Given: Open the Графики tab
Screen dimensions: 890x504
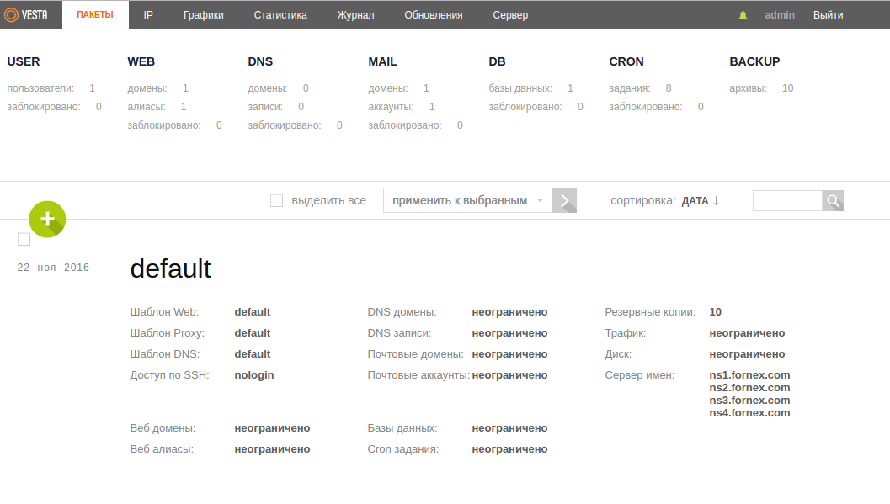Looking at the screenshot, I should (x=204, y=15).
